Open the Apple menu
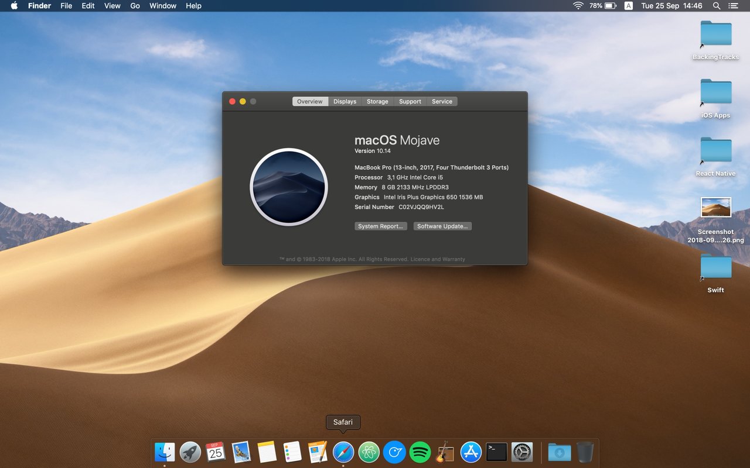The width and height of the screenshot is (750, 468). click(14, 6)
